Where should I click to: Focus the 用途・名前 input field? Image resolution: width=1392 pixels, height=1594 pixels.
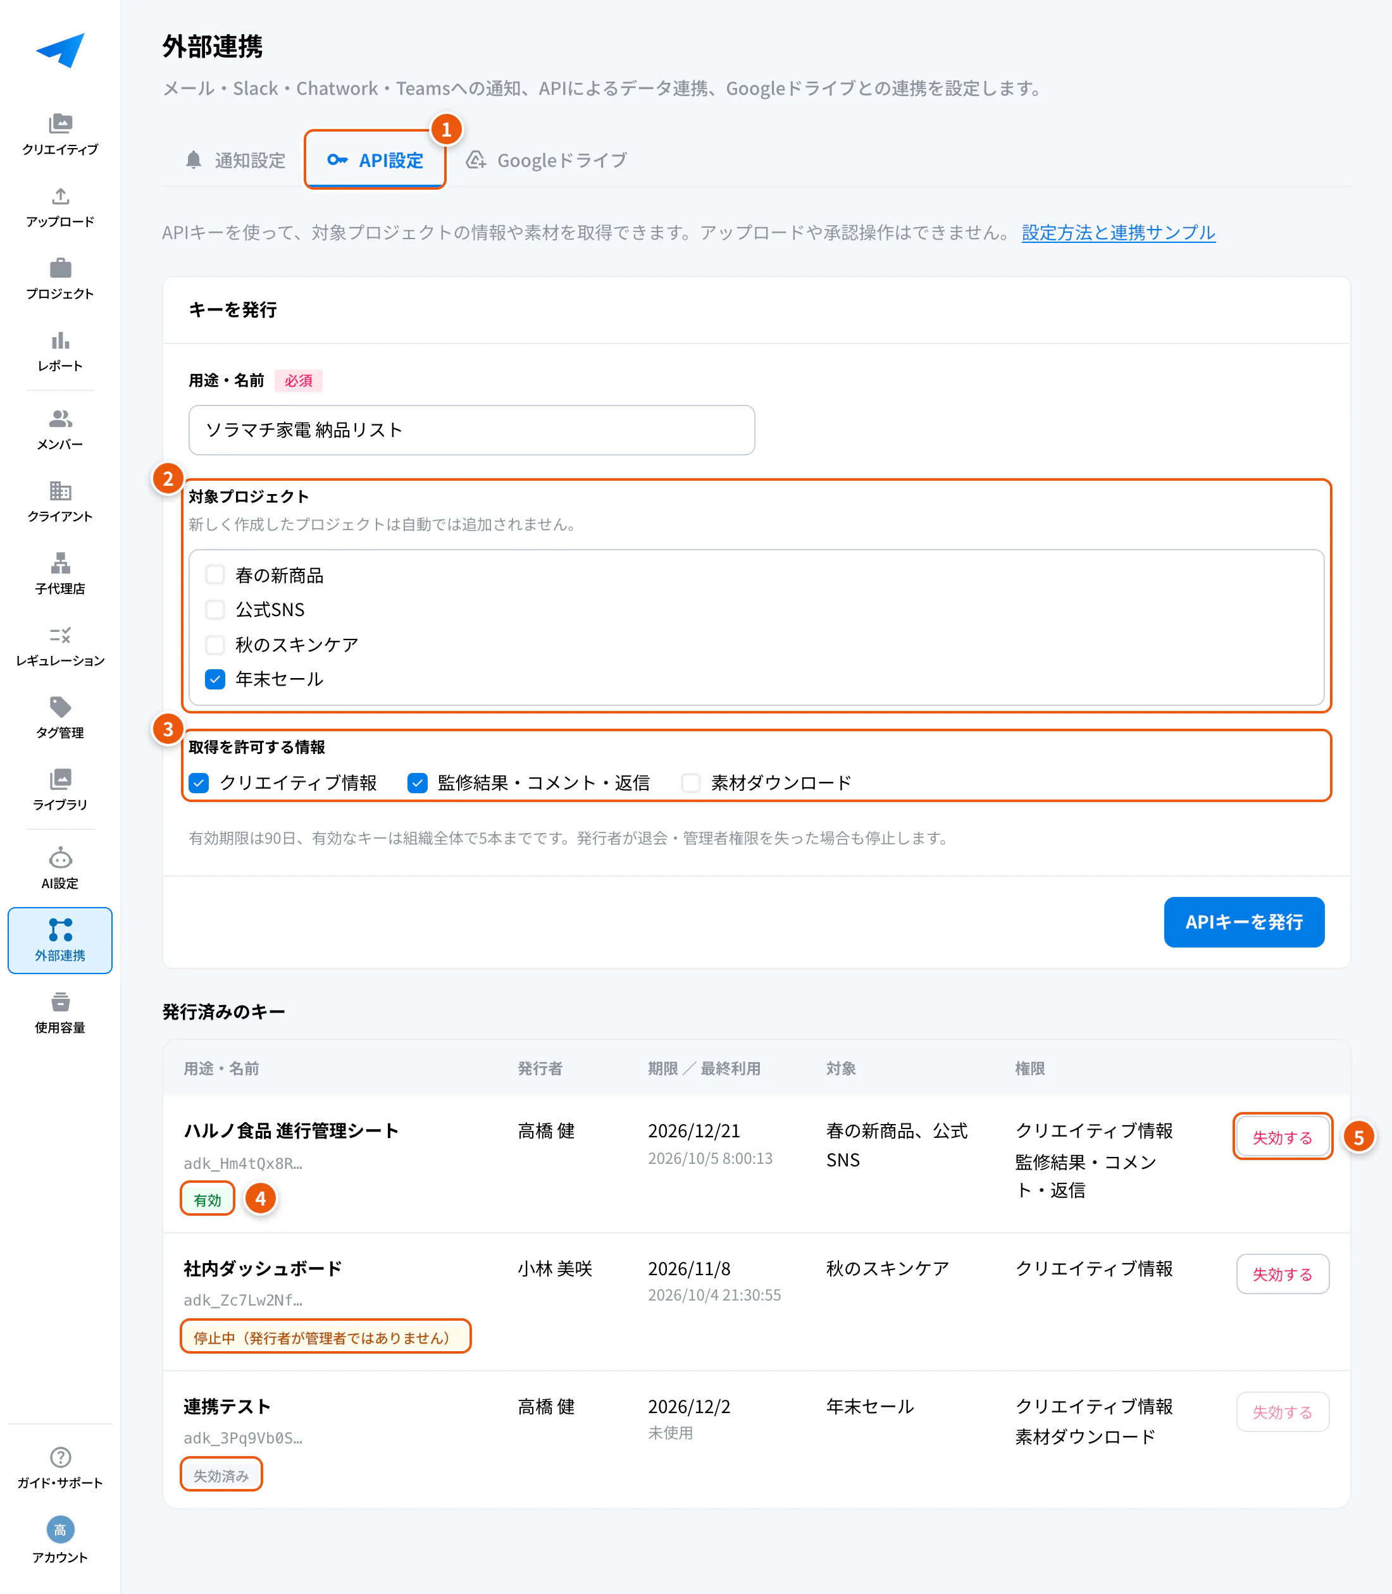tap(471, 429)
